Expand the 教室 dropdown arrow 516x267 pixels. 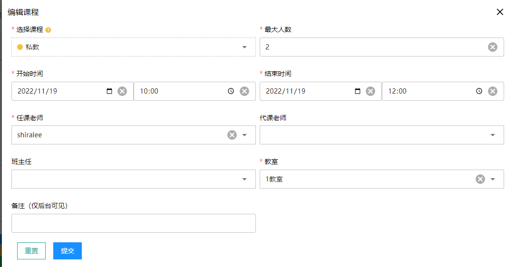493,179
